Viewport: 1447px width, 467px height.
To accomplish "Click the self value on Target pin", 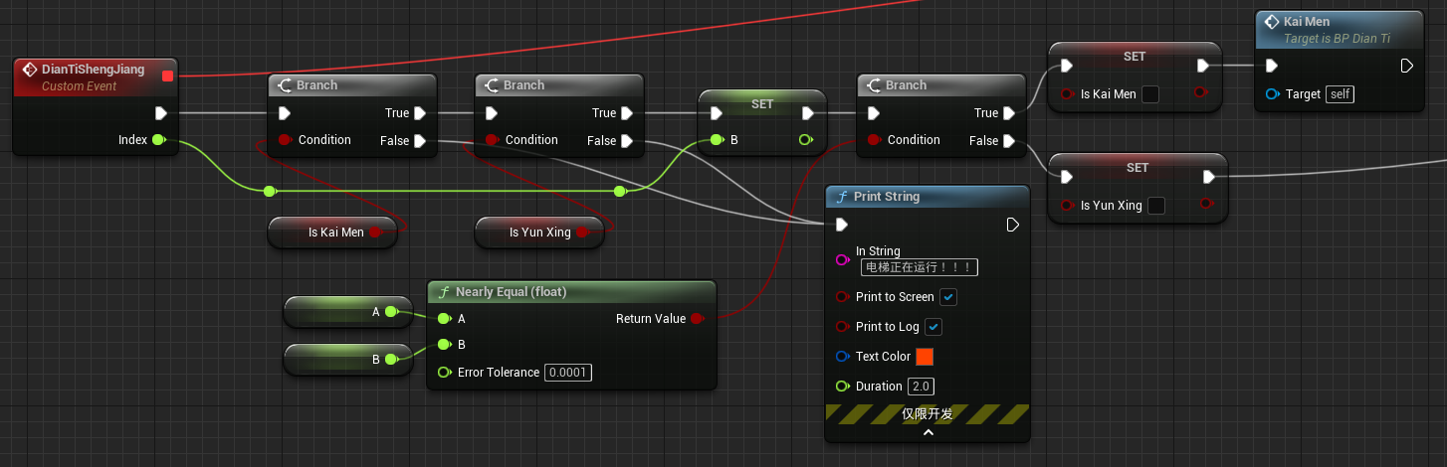I will [x=1340, y=94].
